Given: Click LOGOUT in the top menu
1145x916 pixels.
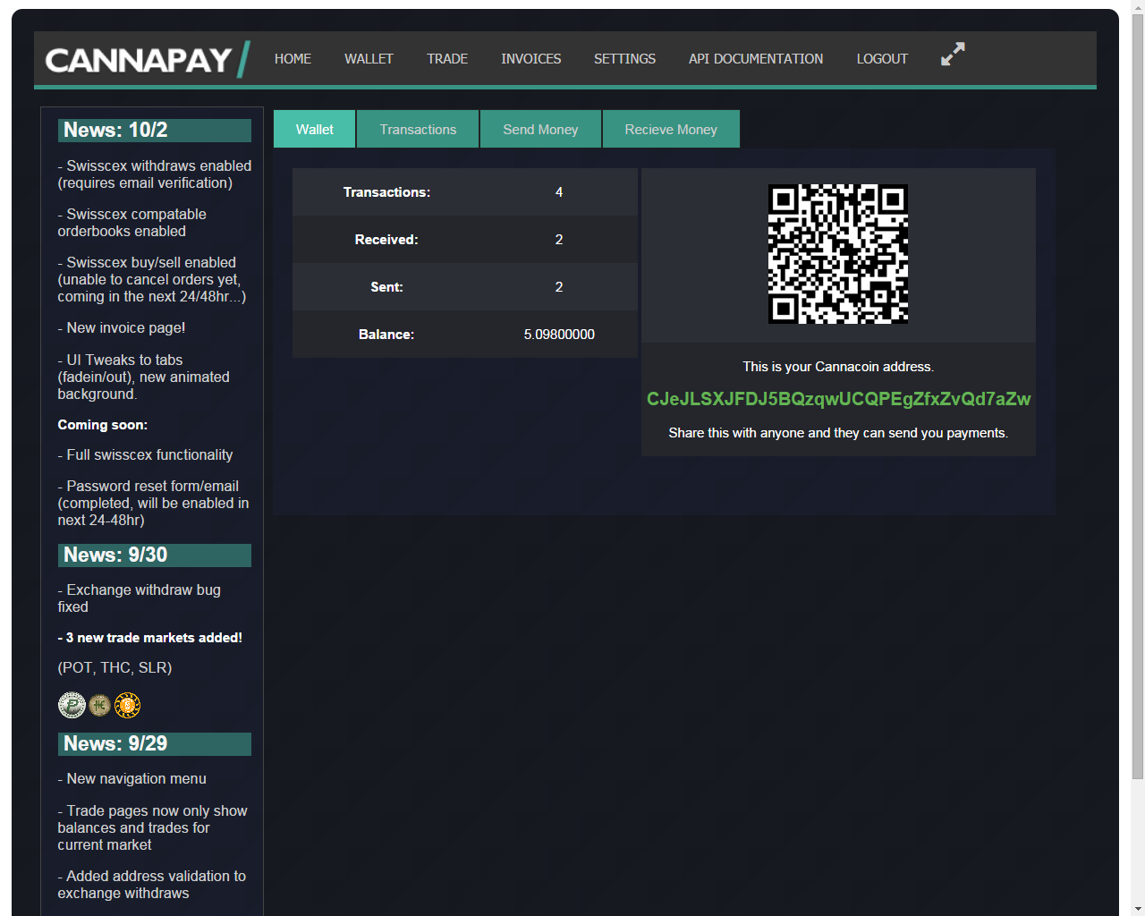Looking at the screenshot, I should 882,59.
